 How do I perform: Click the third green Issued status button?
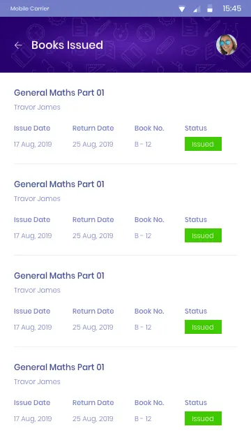coord(203,327)
